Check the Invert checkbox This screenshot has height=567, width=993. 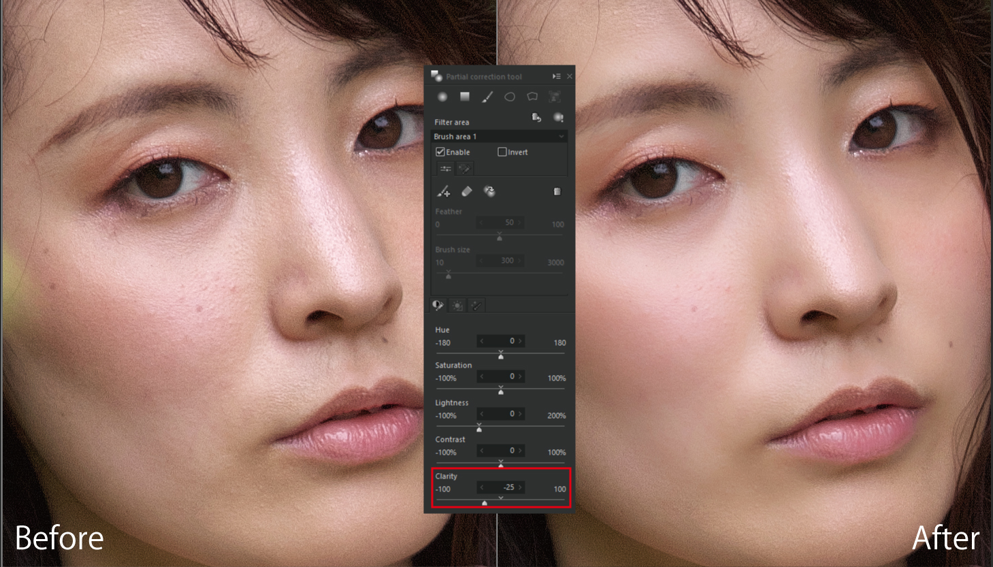502,152
